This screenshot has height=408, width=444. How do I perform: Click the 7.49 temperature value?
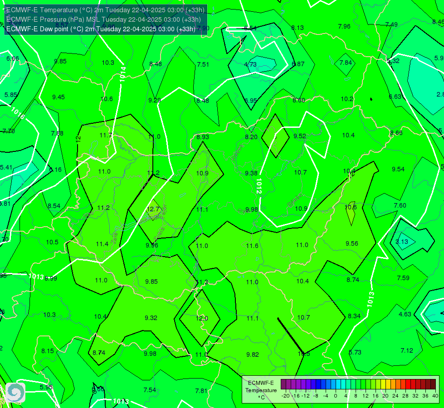click(391, 24)
